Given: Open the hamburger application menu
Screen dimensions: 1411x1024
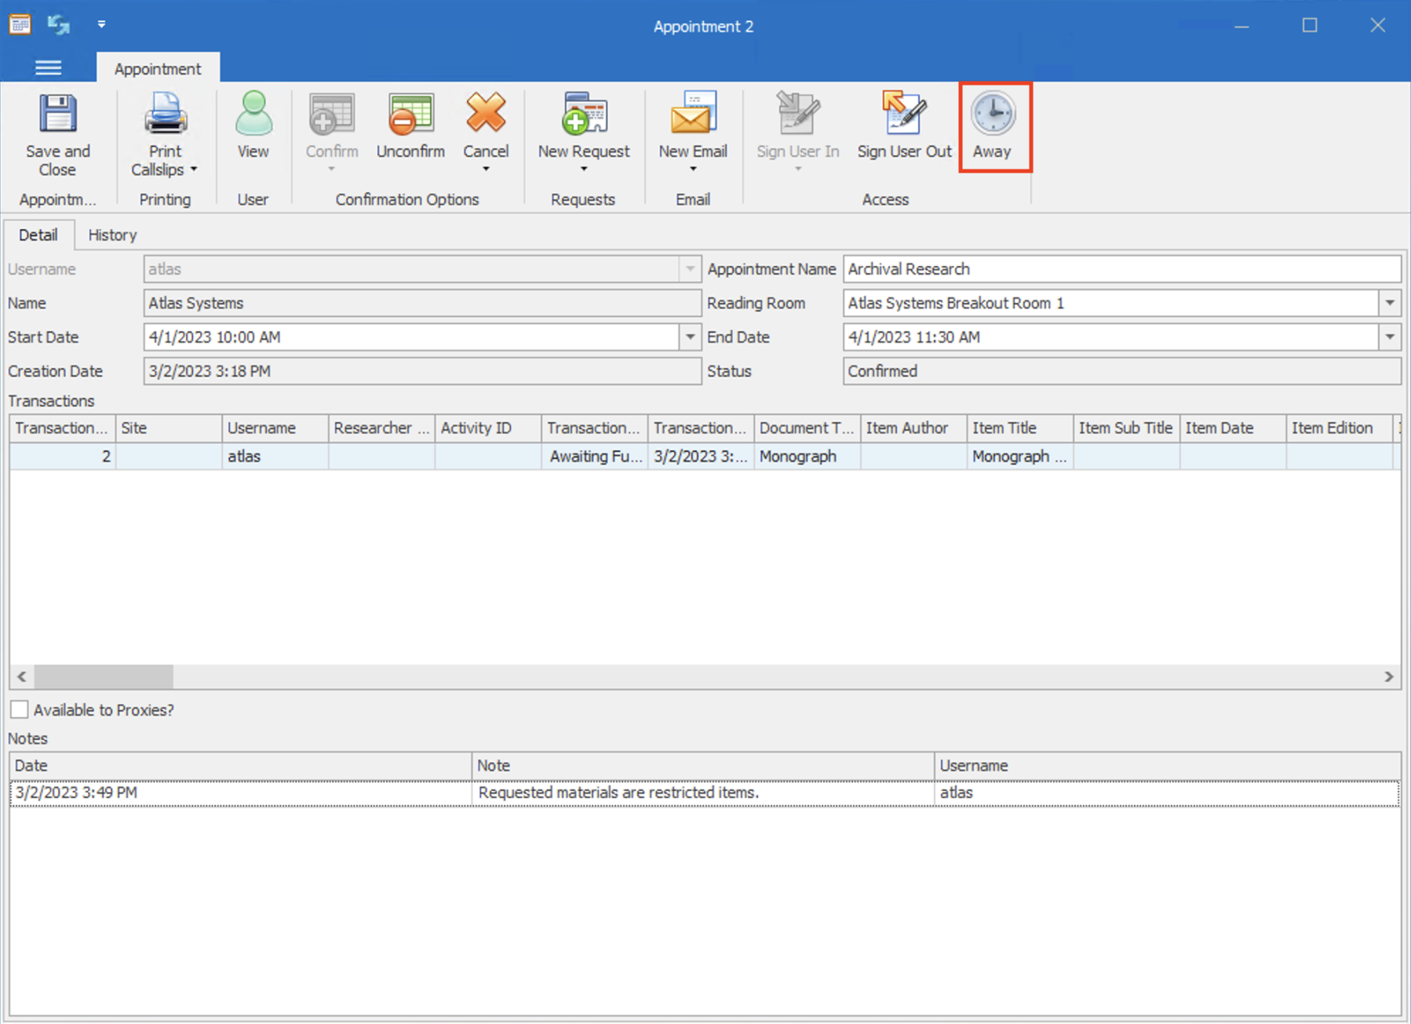Looking at the screenshot, I should [48, 68].
